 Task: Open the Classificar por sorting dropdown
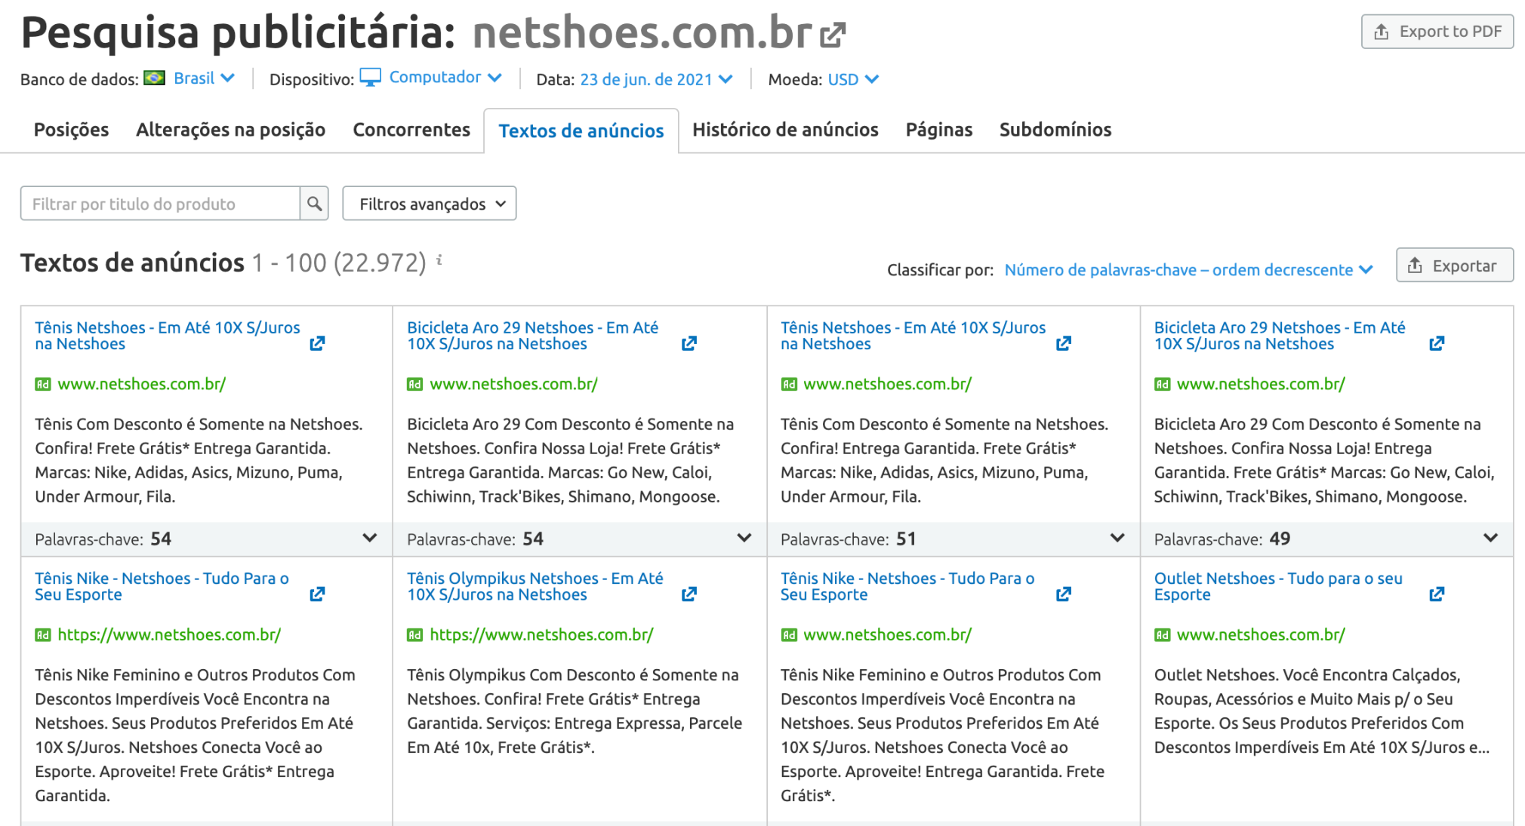1188,269
